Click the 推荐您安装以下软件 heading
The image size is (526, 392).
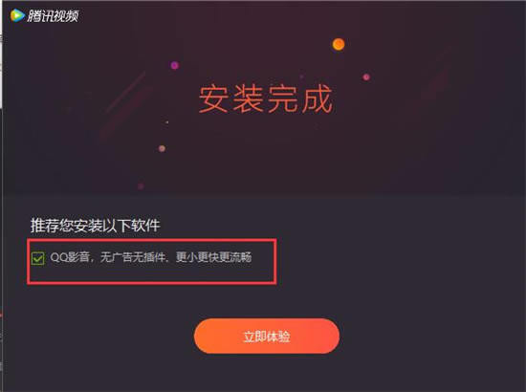point(96,225)
